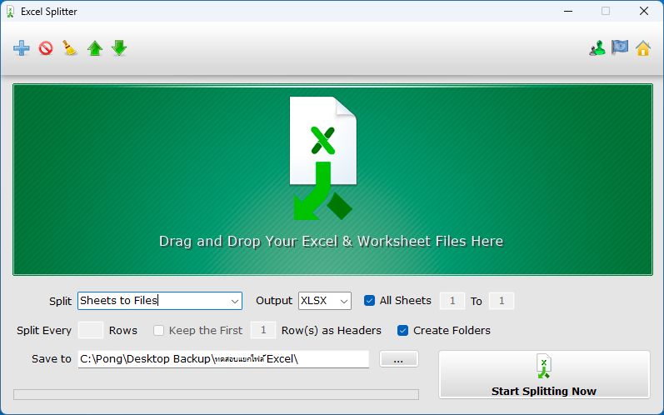Open the green stamp registration icon
Viewport: 664px width, 415px height.
(x=597, y=48)
